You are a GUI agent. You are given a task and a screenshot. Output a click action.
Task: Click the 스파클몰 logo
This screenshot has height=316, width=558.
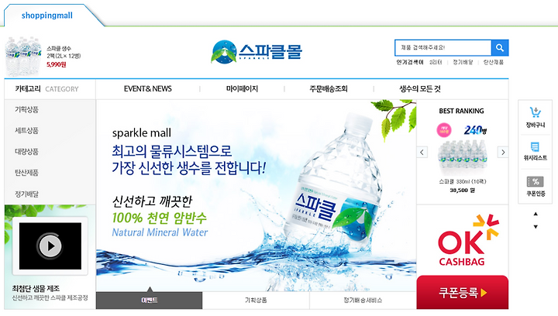(x=257, y=52)
